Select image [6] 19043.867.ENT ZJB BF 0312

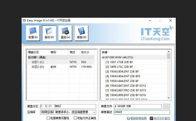pyautogui.click(x=134, y=86)
